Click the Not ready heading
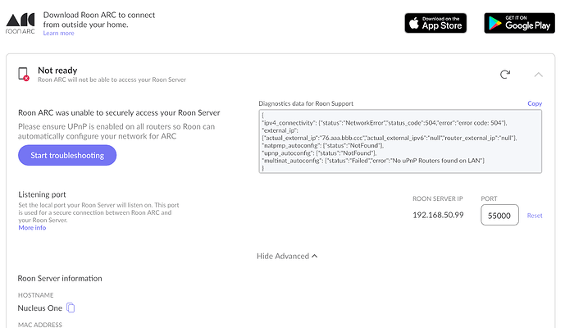This screenshot has width=565, height=328. (57, 71)
